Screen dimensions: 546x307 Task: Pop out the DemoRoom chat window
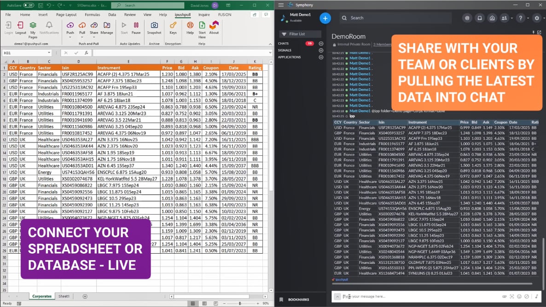pos(540,32)
